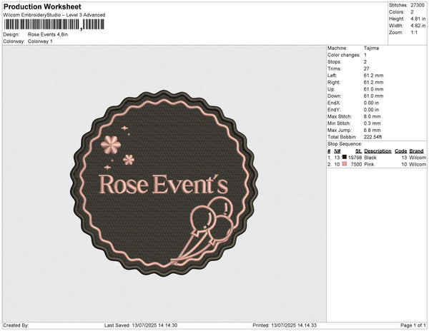429x331 pixels.
Task: Click the large pink flower motif
Action: click(x=109, y=145)
